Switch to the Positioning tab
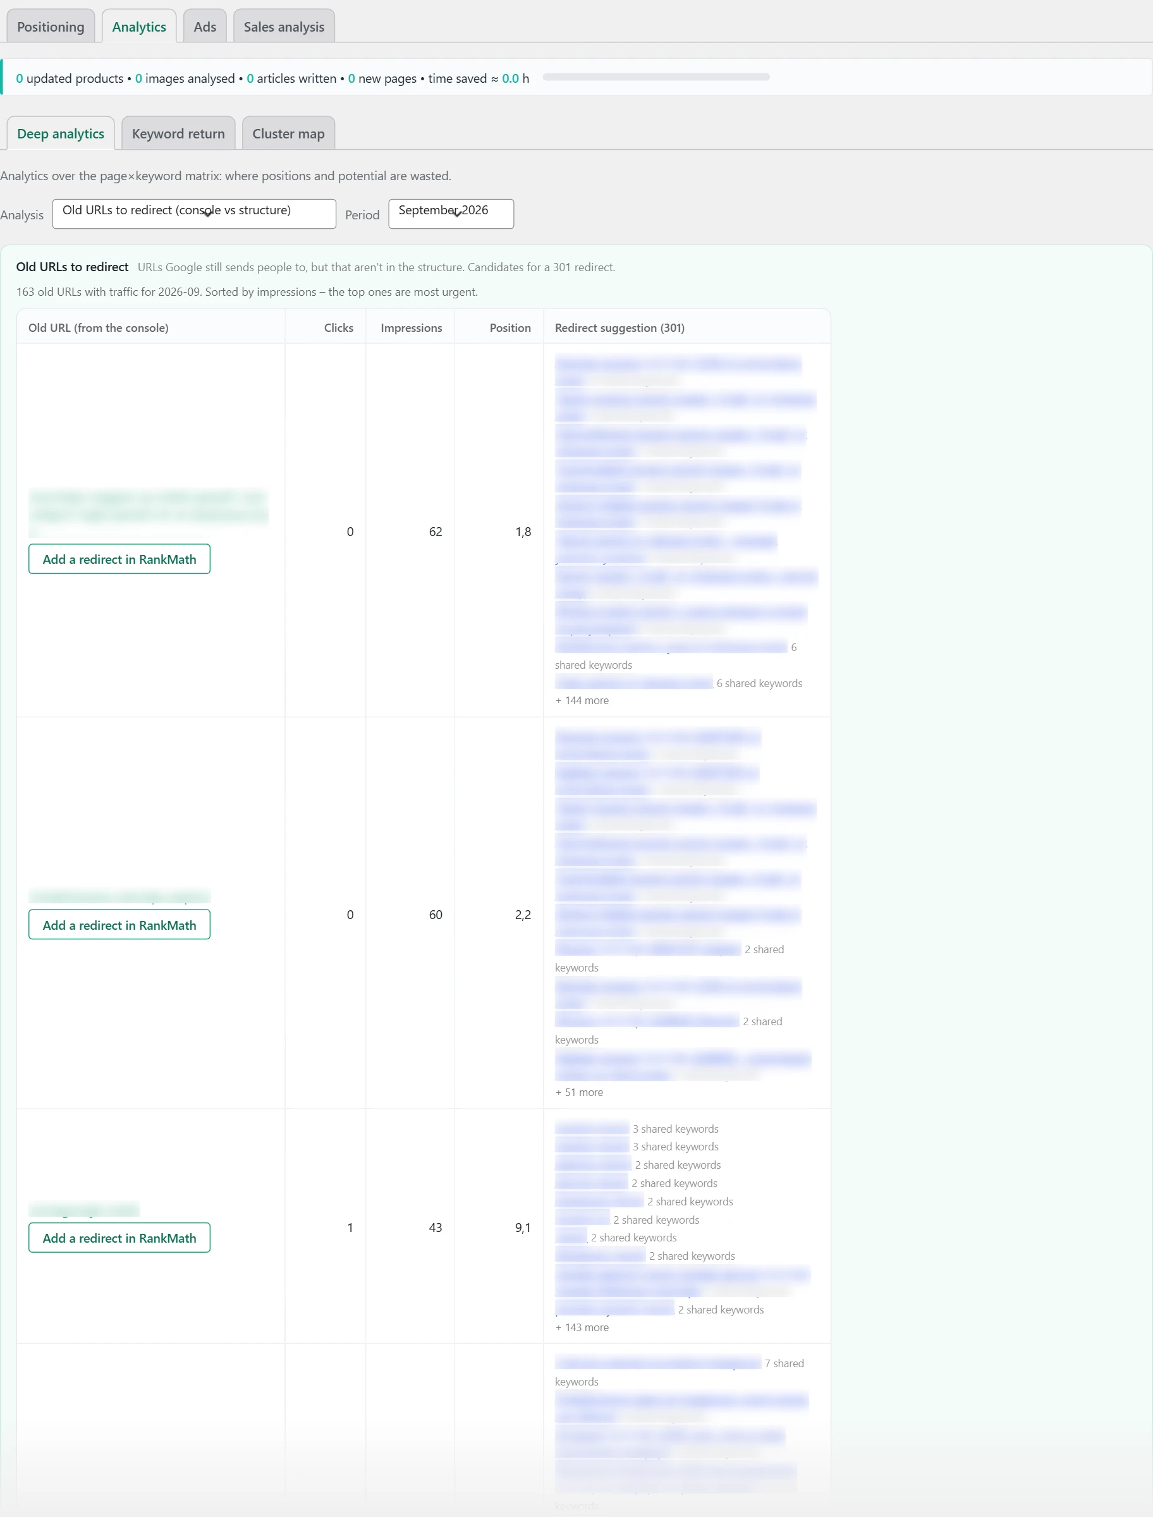Screen dimensions: 1153x1517 [51, 26]
